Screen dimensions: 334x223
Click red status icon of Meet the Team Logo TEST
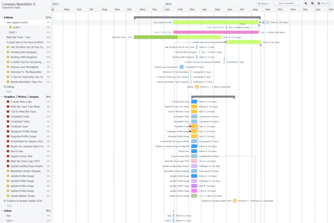pos(8,161)
